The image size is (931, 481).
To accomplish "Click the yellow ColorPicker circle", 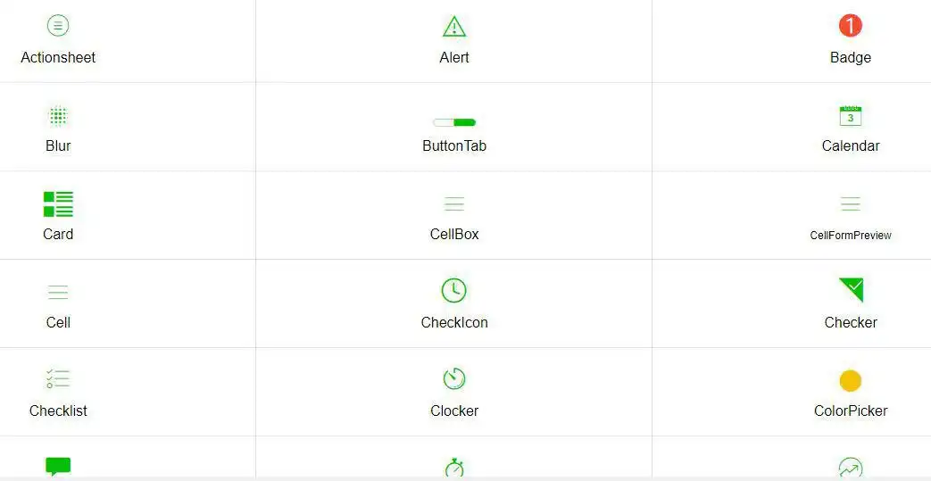I will (851, 381).
